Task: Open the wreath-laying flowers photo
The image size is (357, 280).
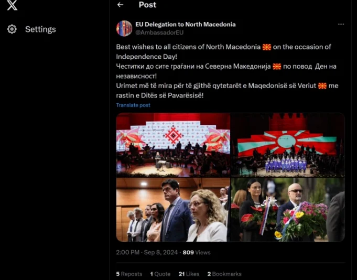Action: 288,210
